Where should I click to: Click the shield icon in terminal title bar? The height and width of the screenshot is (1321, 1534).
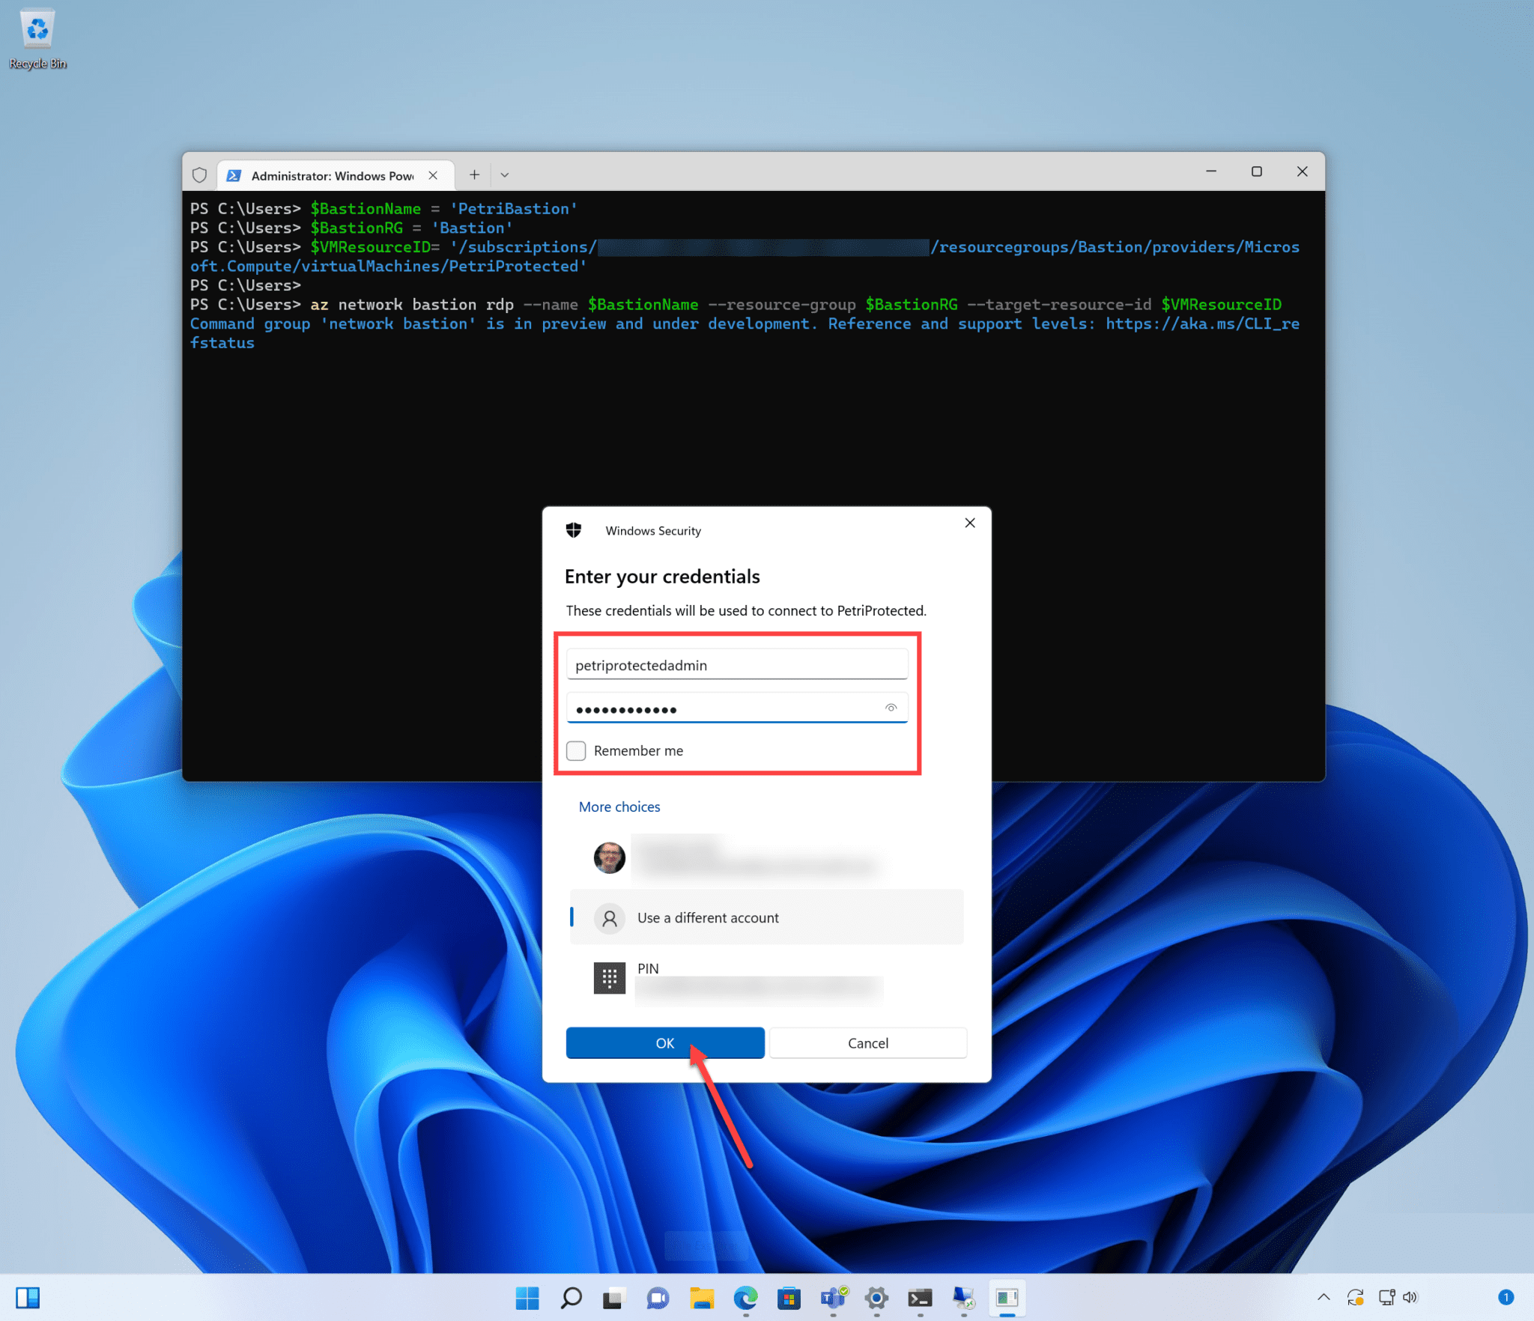199,175
